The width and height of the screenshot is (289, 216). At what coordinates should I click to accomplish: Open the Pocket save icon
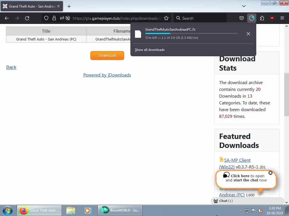point(242,18)
